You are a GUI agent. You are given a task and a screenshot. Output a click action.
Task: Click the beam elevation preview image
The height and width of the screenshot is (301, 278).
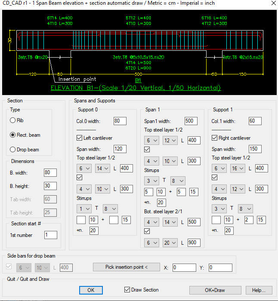coord(139,51)
